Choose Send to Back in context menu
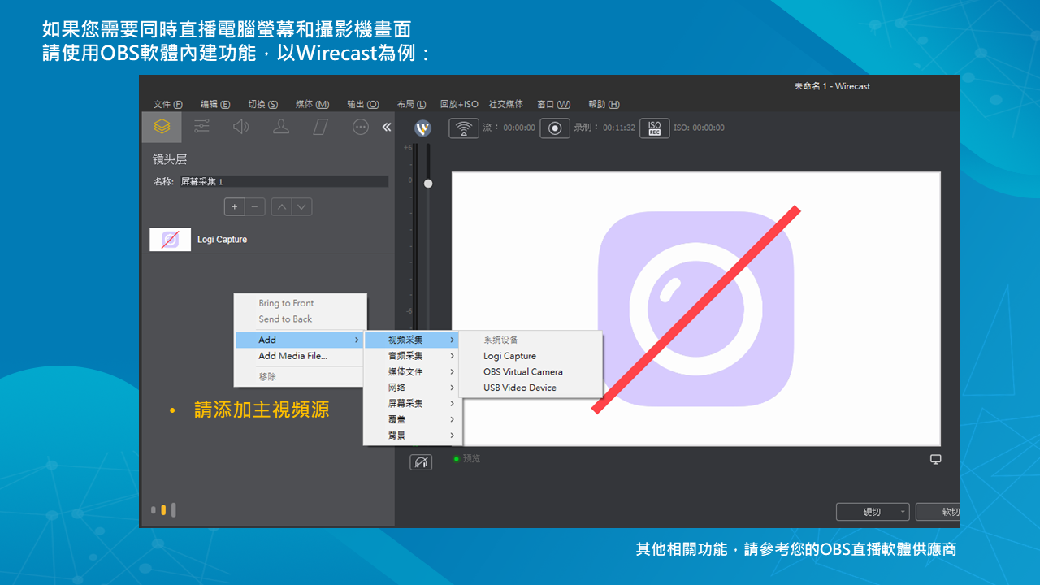1040x585 pixels. 300,319
